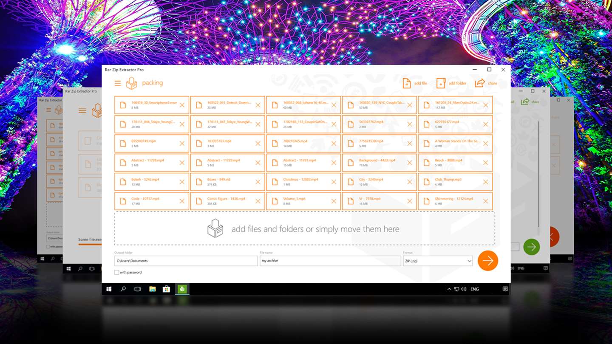
Task: Remove the 170111_047_Tokyo file
Action: pyautogui.click(x=258, y=124)
